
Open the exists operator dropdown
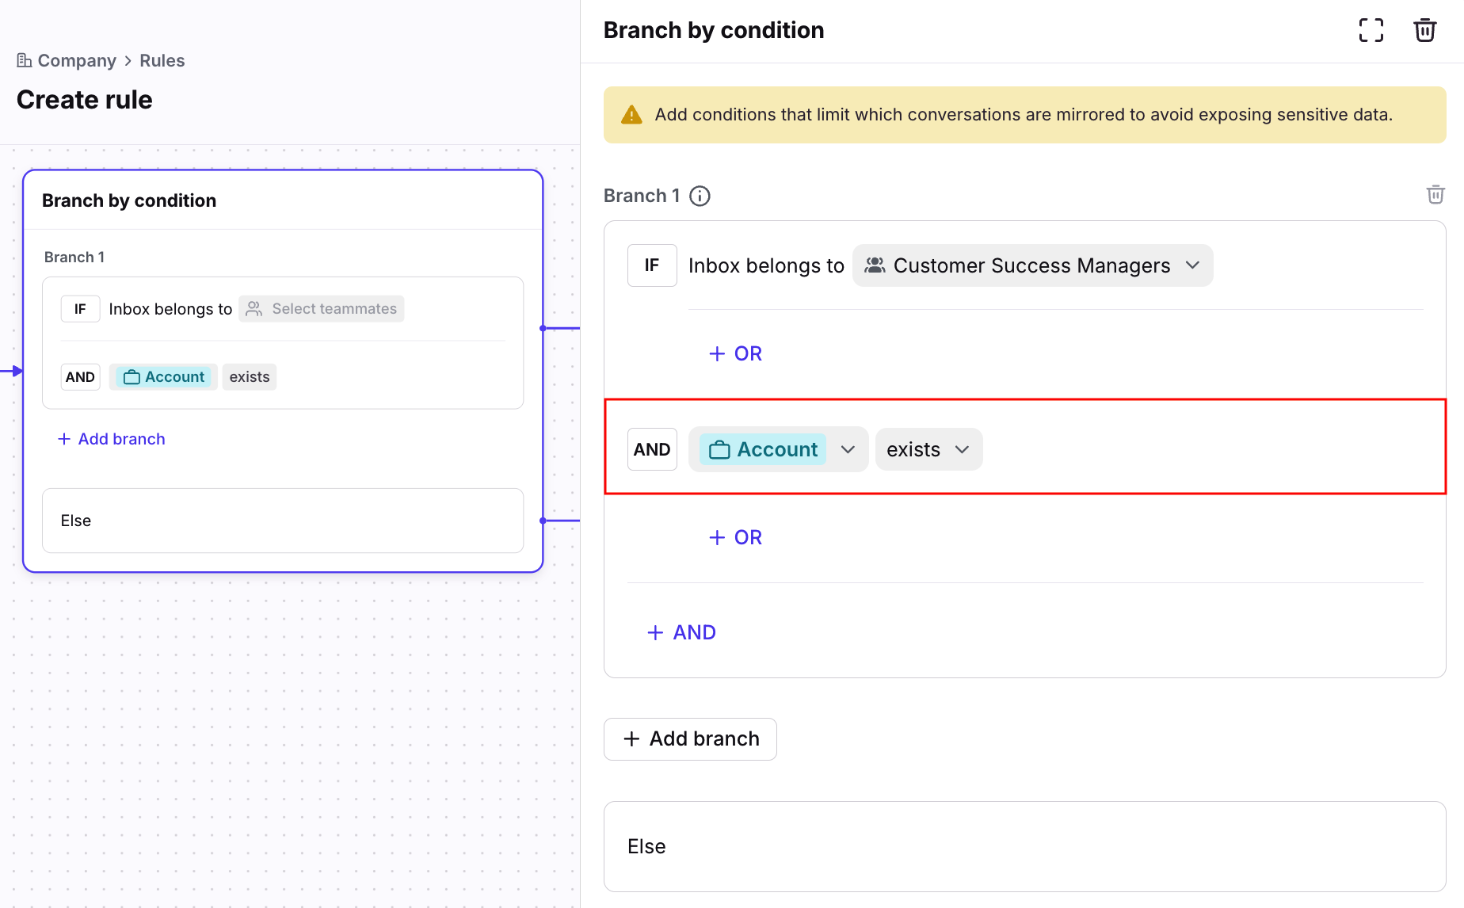point(928,450)
